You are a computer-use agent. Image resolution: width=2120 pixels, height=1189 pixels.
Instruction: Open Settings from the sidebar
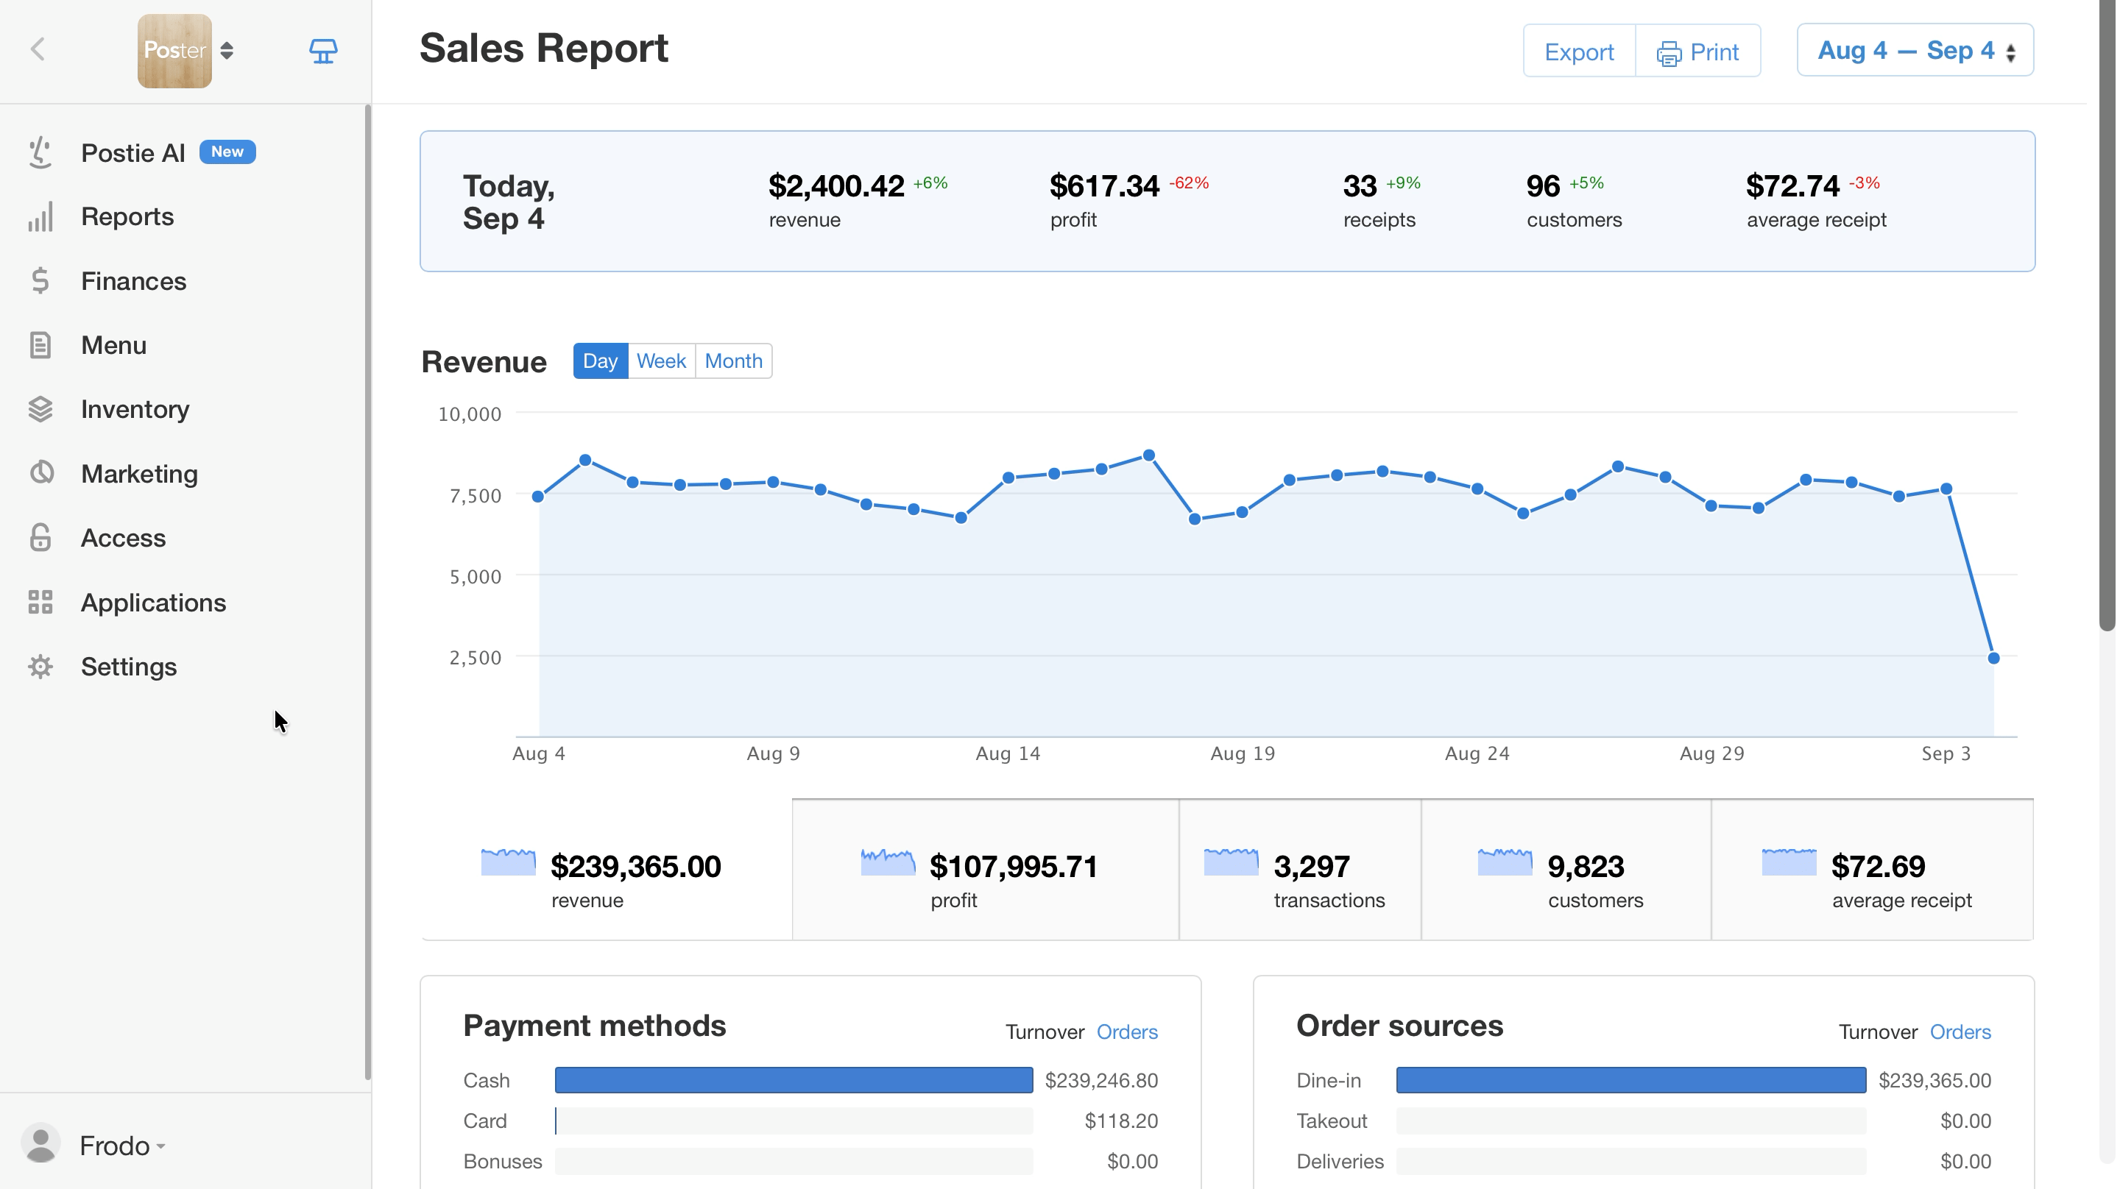[128, 667]
